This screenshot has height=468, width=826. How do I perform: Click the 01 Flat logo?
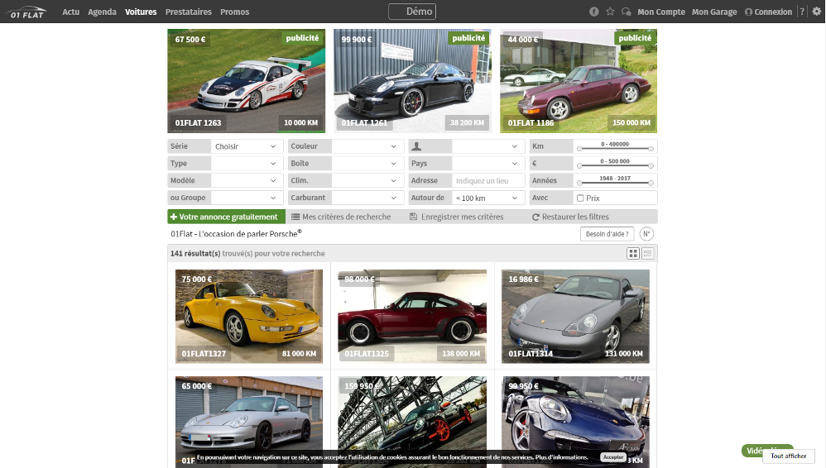point(27,12)
